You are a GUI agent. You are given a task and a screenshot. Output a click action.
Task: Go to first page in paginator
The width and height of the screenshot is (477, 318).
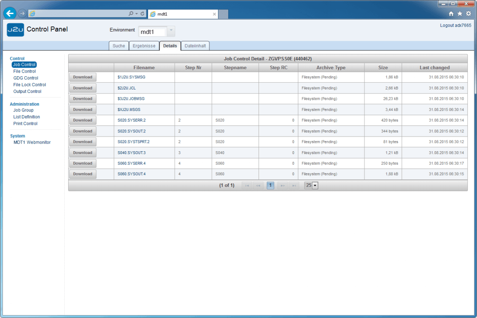coord(247,185)
